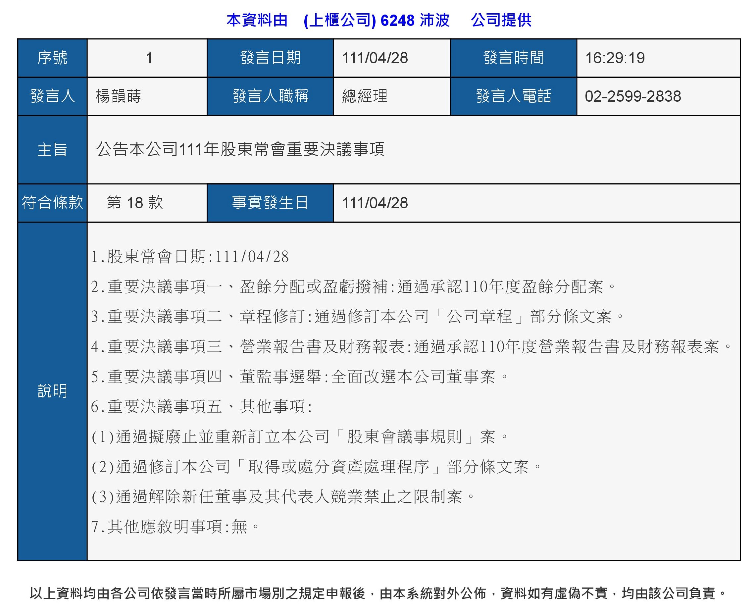Click the '說明' label cell
Viewport: 756px width, 613px height.
52,391
